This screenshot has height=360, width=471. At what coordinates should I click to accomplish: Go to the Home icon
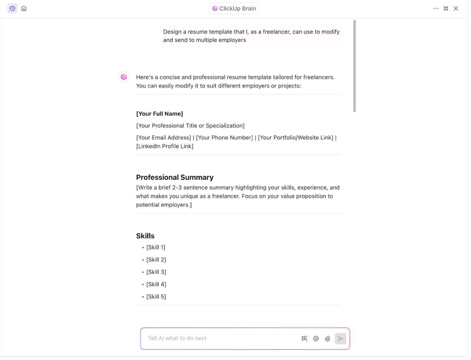pos(24,8)
